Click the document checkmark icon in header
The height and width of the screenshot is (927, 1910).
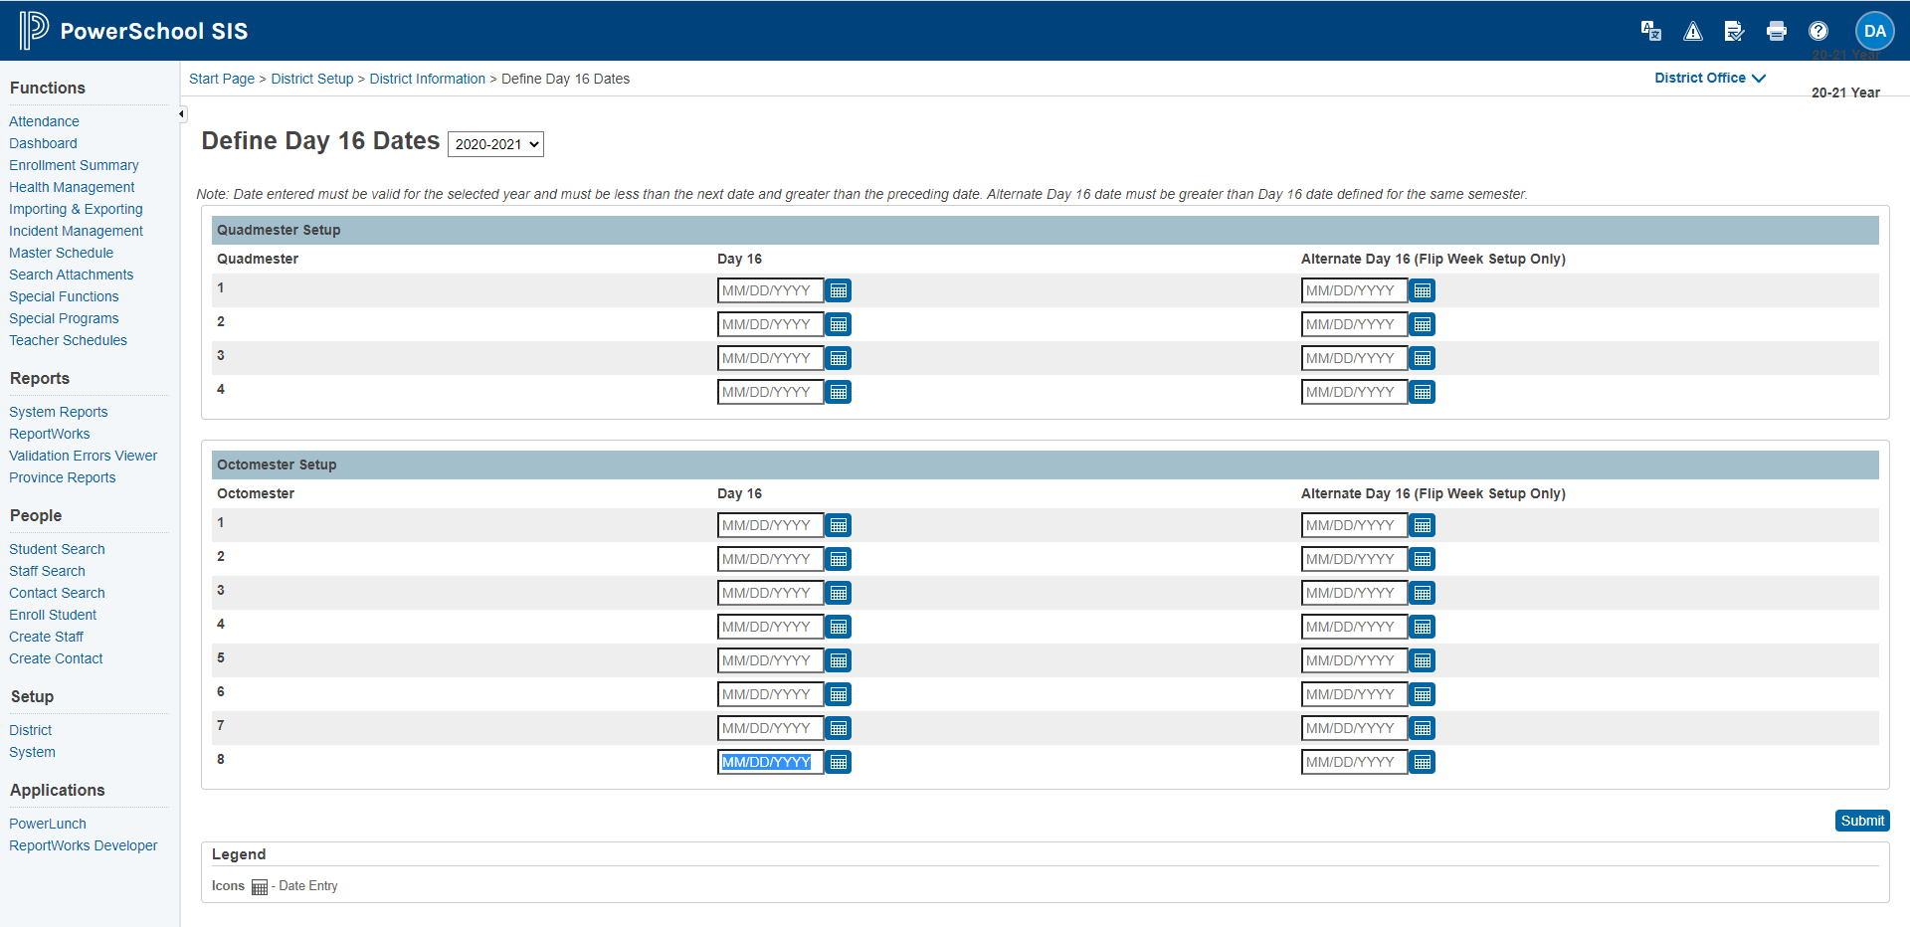coord(1734,31)
